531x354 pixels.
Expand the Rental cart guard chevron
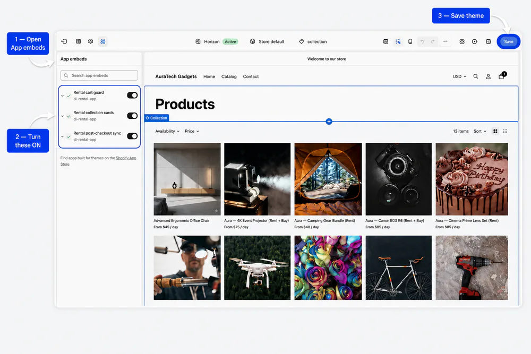[62, 96]
